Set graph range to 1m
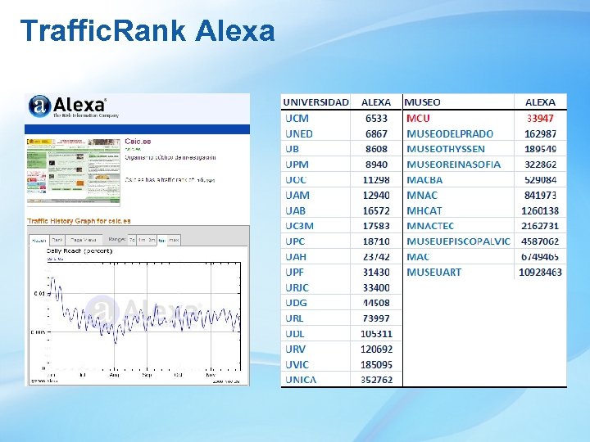 142,240
